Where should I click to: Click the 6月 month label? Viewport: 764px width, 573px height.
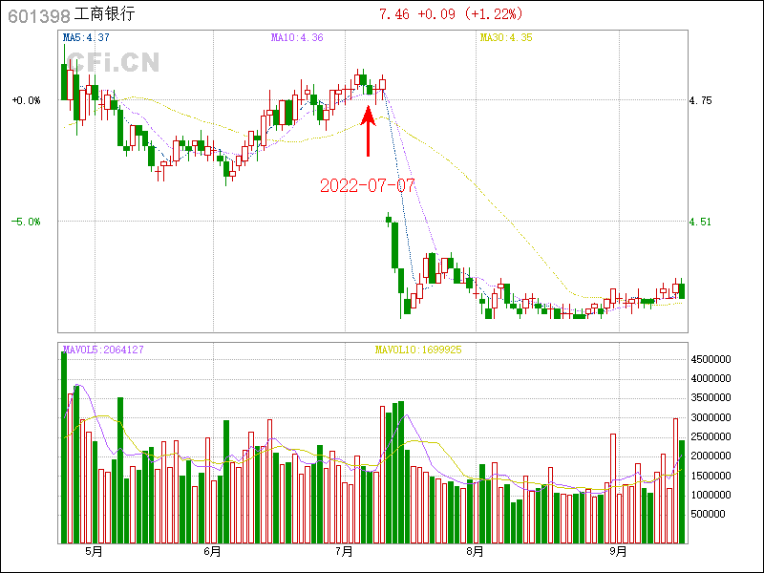coord(212,552)
